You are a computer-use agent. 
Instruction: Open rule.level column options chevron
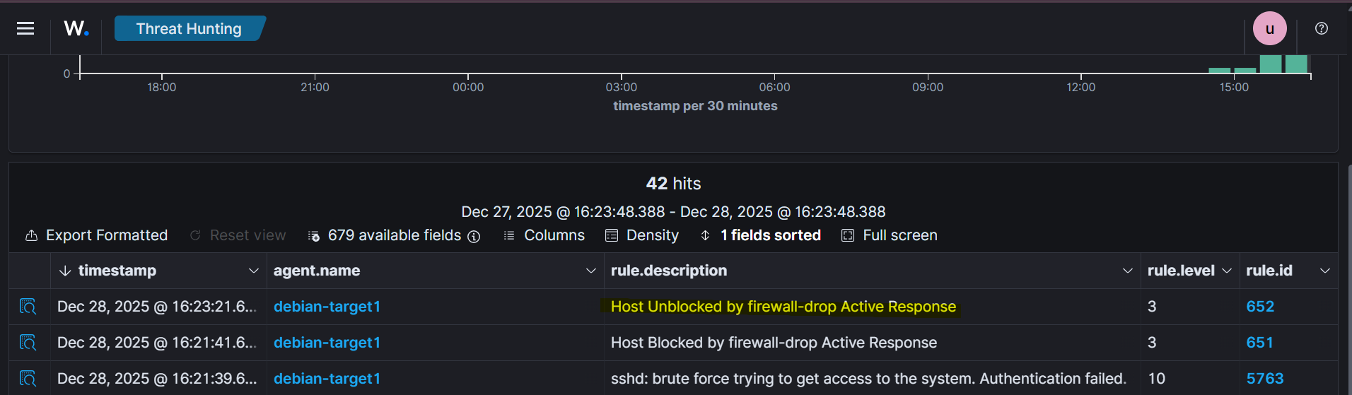[1227, 271]
